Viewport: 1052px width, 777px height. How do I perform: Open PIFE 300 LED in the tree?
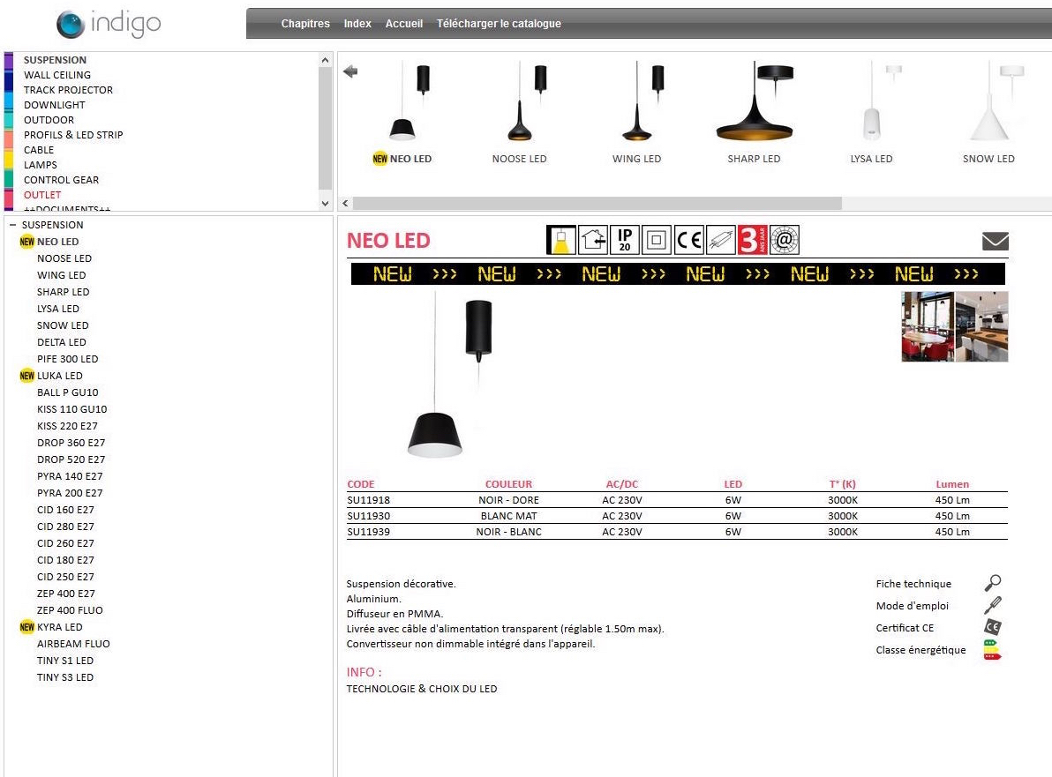[68, 359]
